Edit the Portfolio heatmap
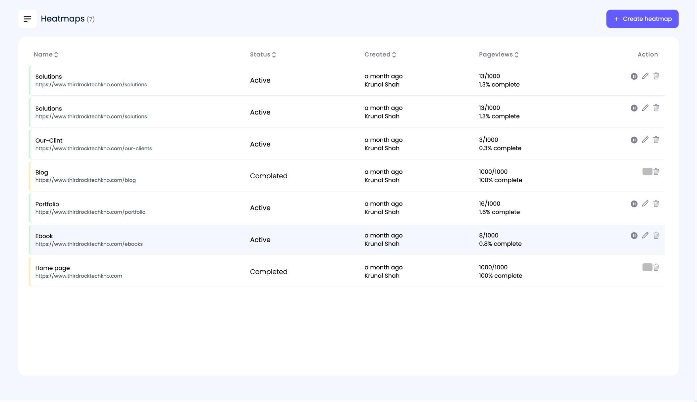 coord(645,203)
